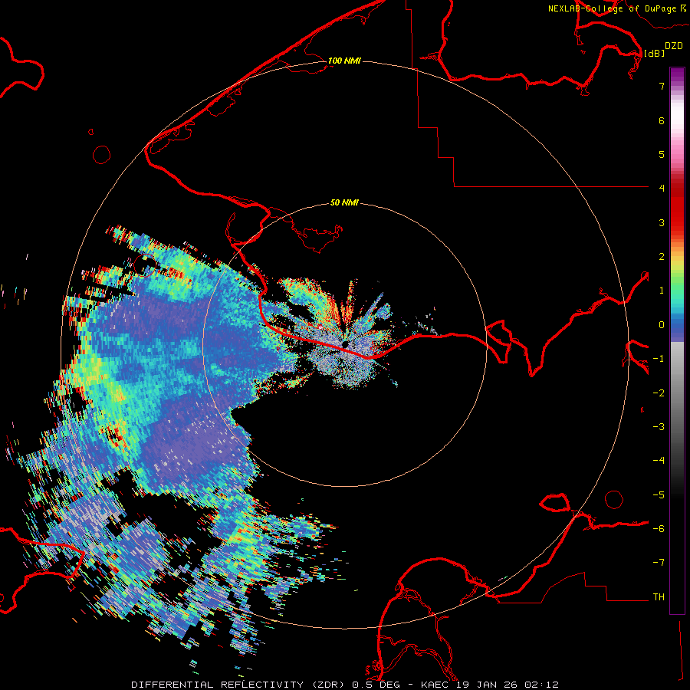Click the 1 value on the color scale

point(662,291)
